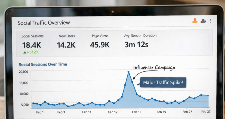The image size is (225, 119).
Task: Click the Feb 11 x-axis label
Action: coord(87,112)
